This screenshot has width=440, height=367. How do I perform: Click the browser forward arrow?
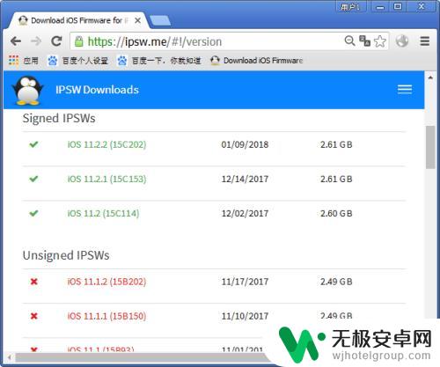[x=36, y=41]
